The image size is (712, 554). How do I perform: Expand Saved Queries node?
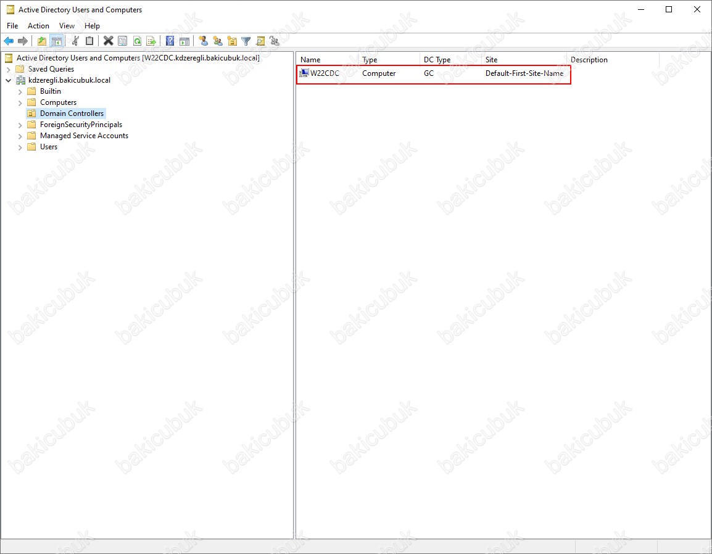(x=9, y=70)
